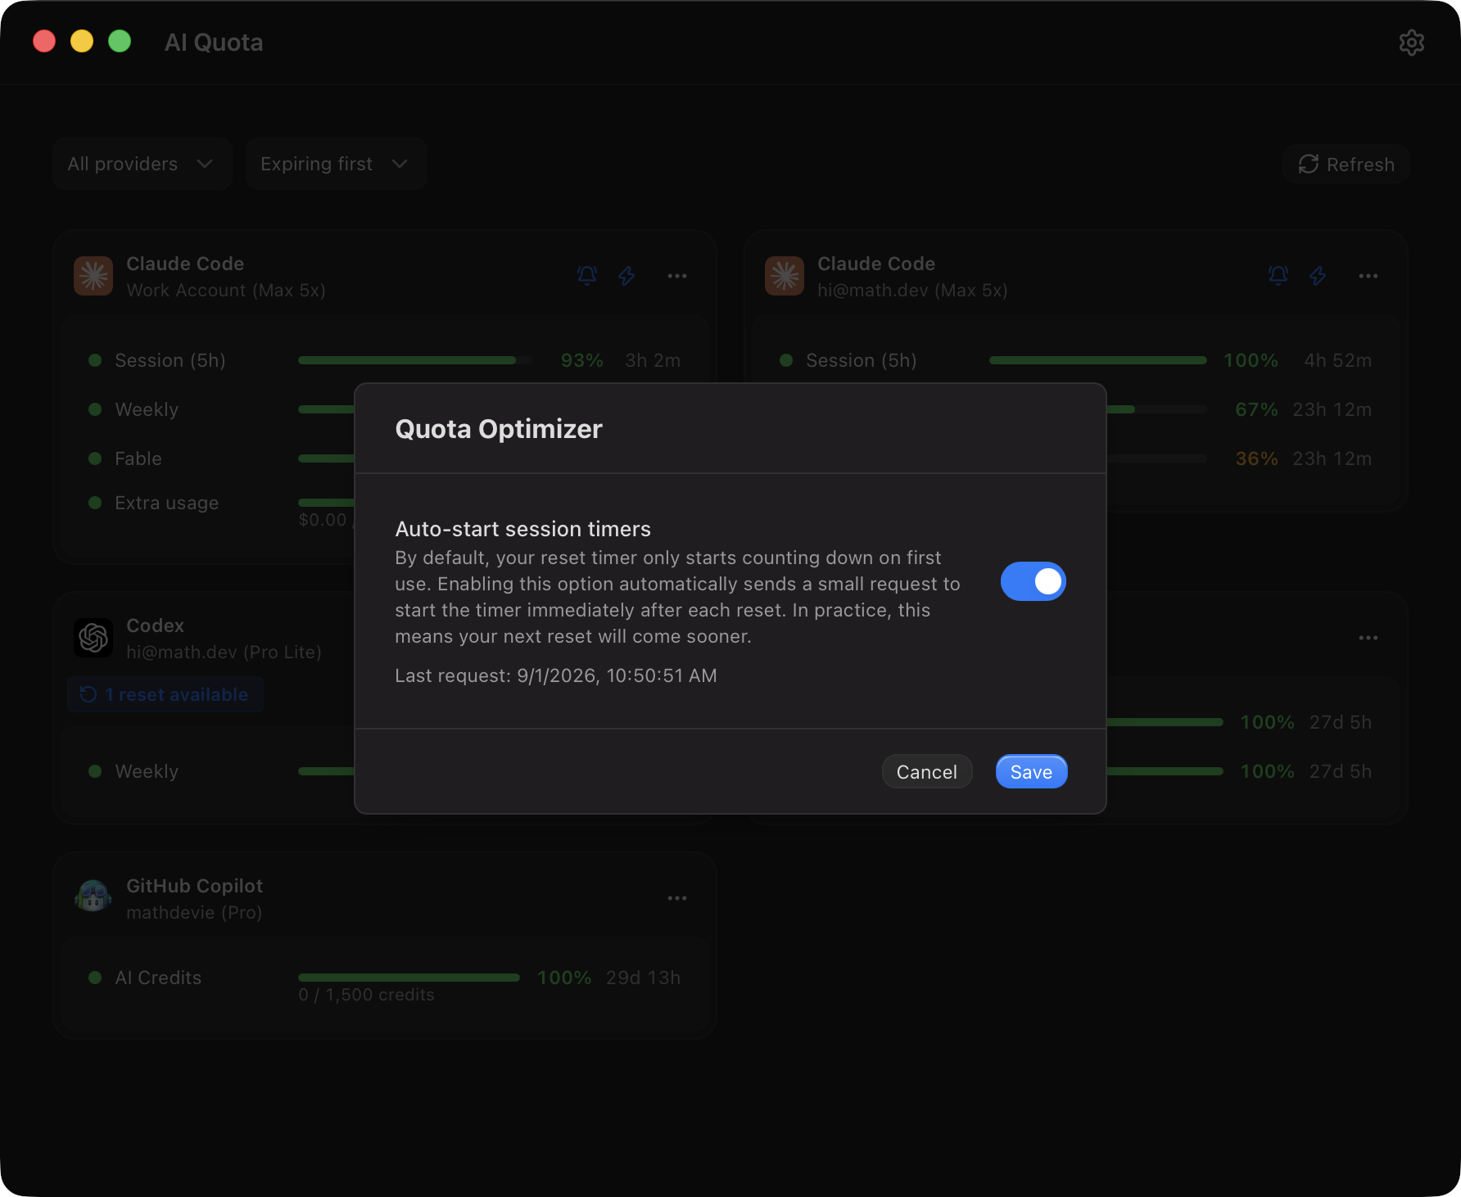This screenshot has width=1461, height=1197.
Task: Open more options on hi@math.dev Claude Code card
Action: pos(1368,276)
